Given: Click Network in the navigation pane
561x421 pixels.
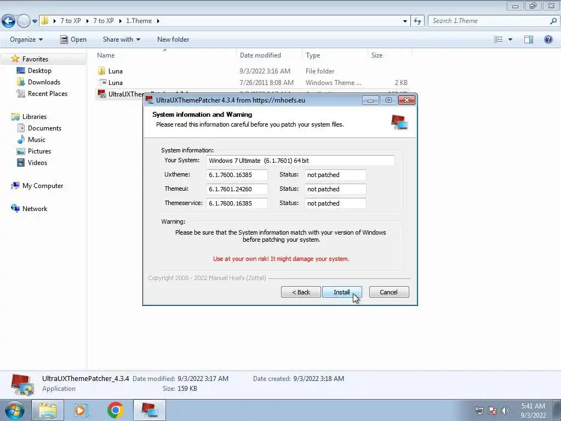Looking at the screenshot, I should tap(35, 209).
